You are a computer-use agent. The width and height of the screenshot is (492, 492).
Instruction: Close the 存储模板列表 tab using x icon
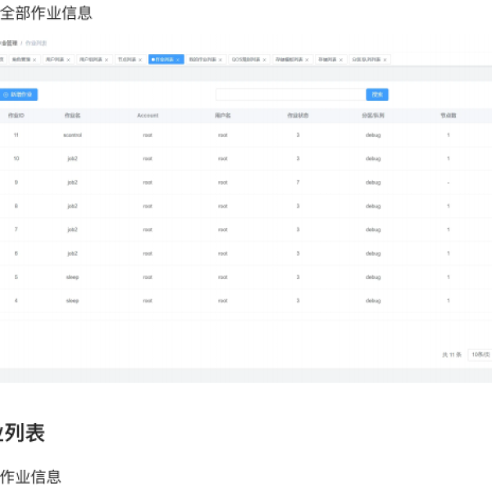click(x=307, y=60)
